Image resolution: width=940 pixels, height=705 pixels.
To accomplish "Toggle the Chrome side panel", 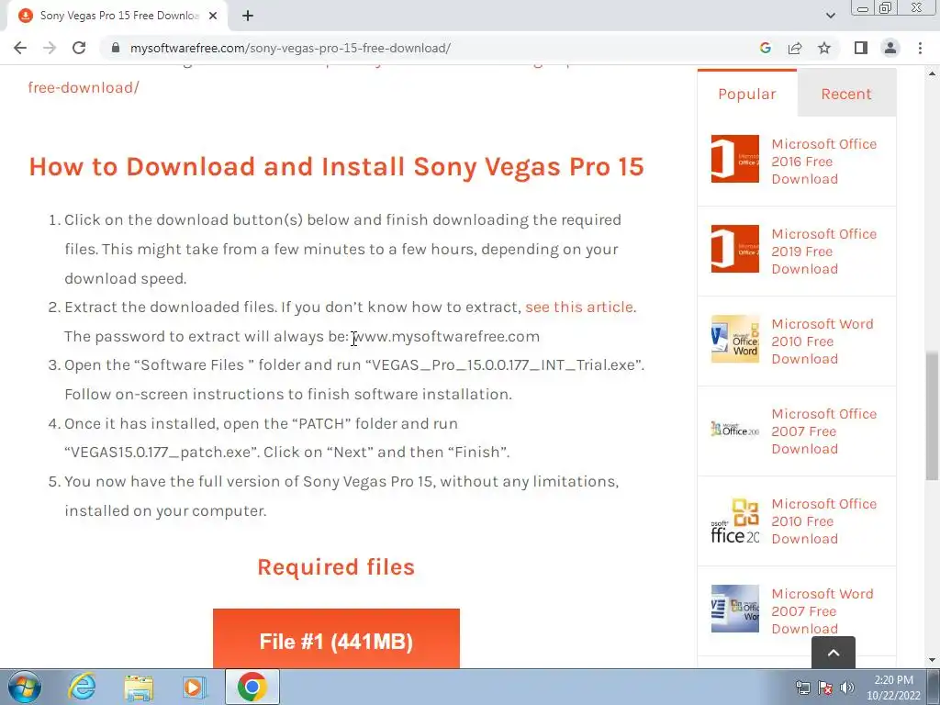I will click(861, 48).
